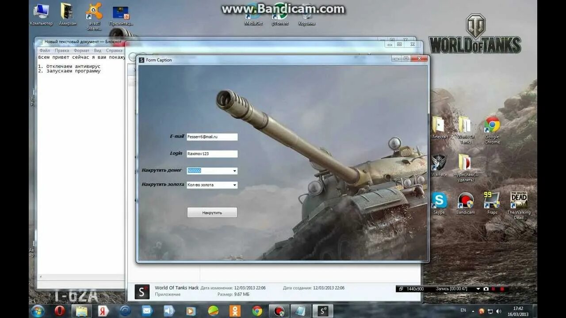Open the Файл menu in Notepad
Screen dimensions: 566x318
45,51
